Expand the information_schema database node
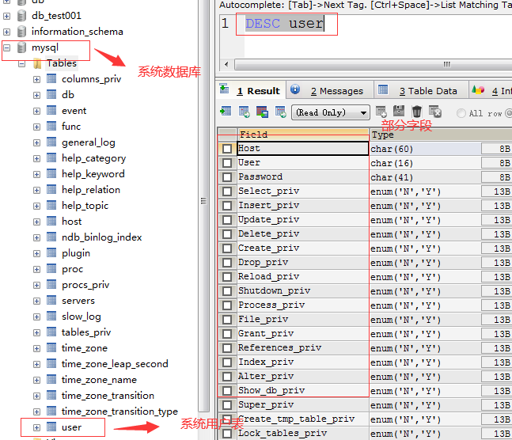The width and height of the screenshot is (512, 440). [x=7, y=32]
